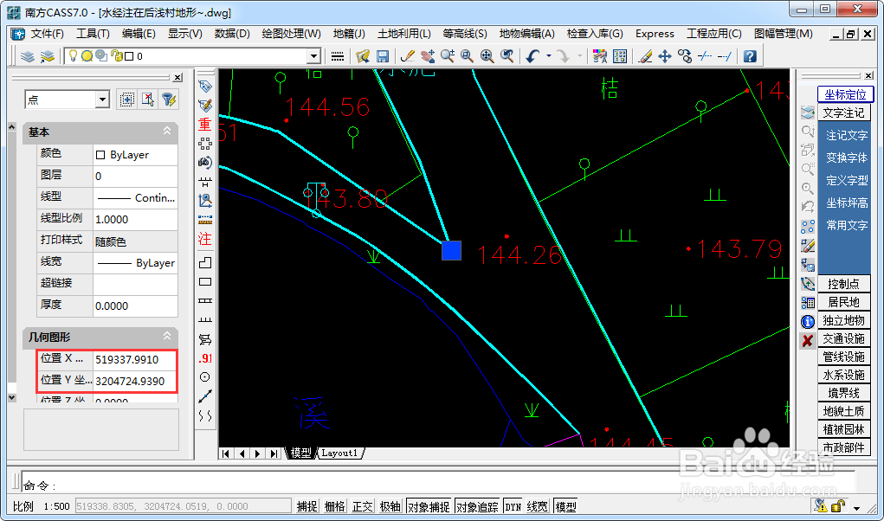Click the 控制点 button in right panel
Screen dimensions: 884x521
tap(843, 284)
